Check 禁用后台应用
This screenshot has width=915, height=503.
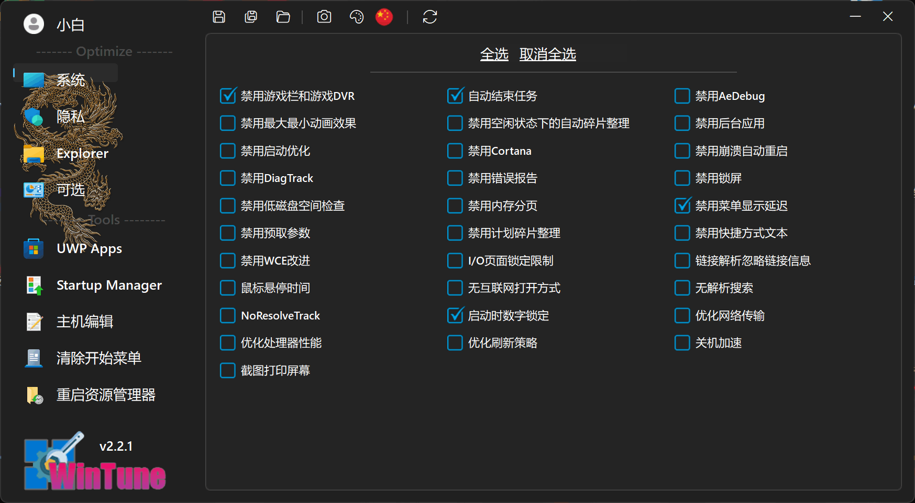tap(682, 123)
